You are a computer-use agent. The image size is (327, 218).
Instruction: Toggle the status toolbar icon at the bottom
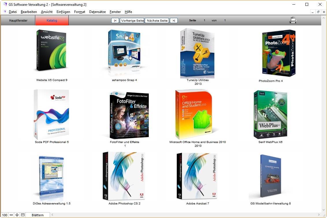point(23,215)
